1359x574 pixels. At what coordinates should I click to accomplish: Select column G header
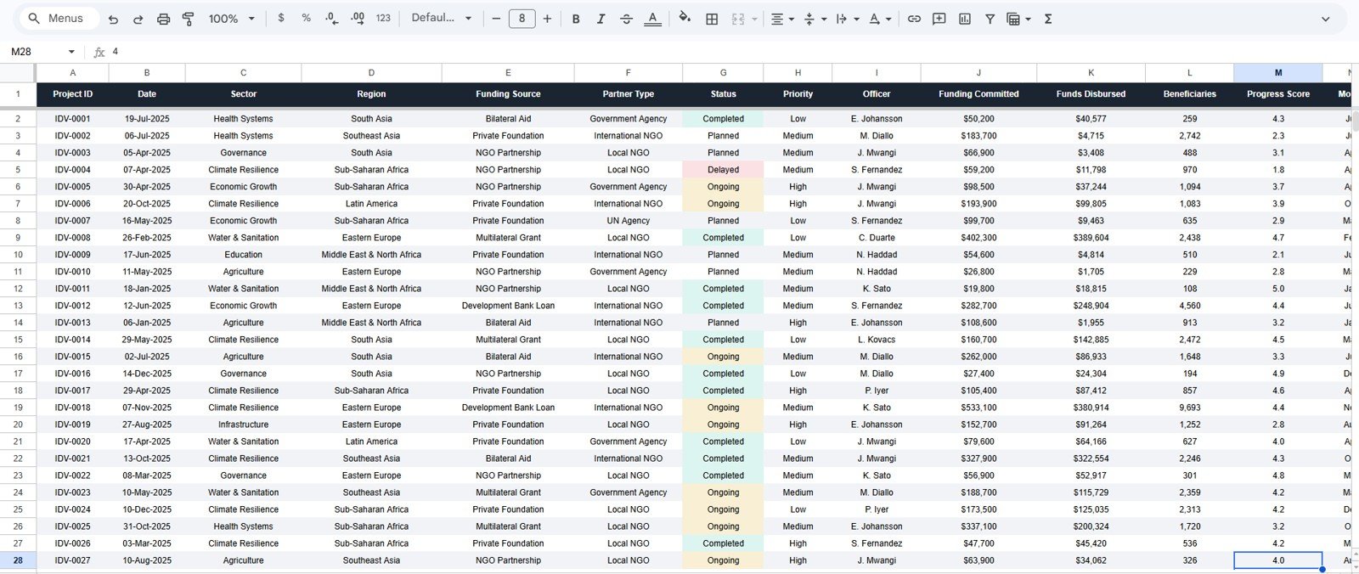(x=723, y=73)
